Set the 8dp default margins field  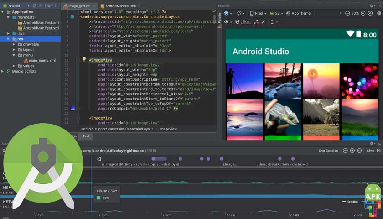[246, 22]
